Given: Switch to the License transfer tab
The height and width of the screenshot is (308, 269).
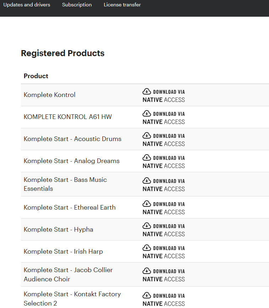Looking at the screenshot, I should coord(122,5).
